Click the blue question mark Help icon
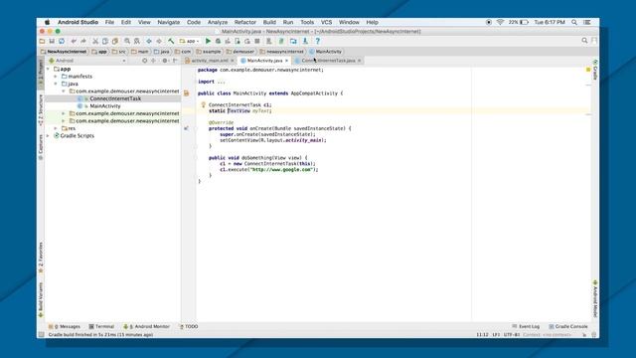Screen dimensions: 636x358 point(318,41)
